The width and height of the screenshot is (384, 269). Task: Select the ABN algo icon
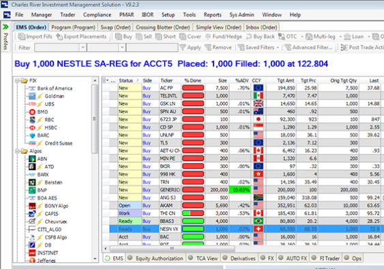click(x=32, y=159)
